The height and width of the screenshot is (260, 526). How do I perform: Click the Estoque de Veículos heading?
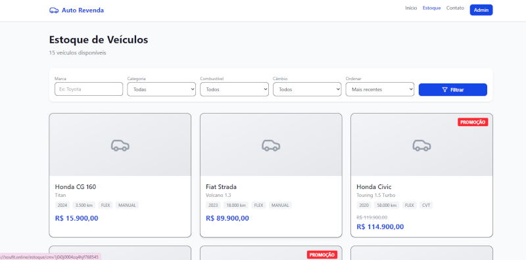(99, 39)
